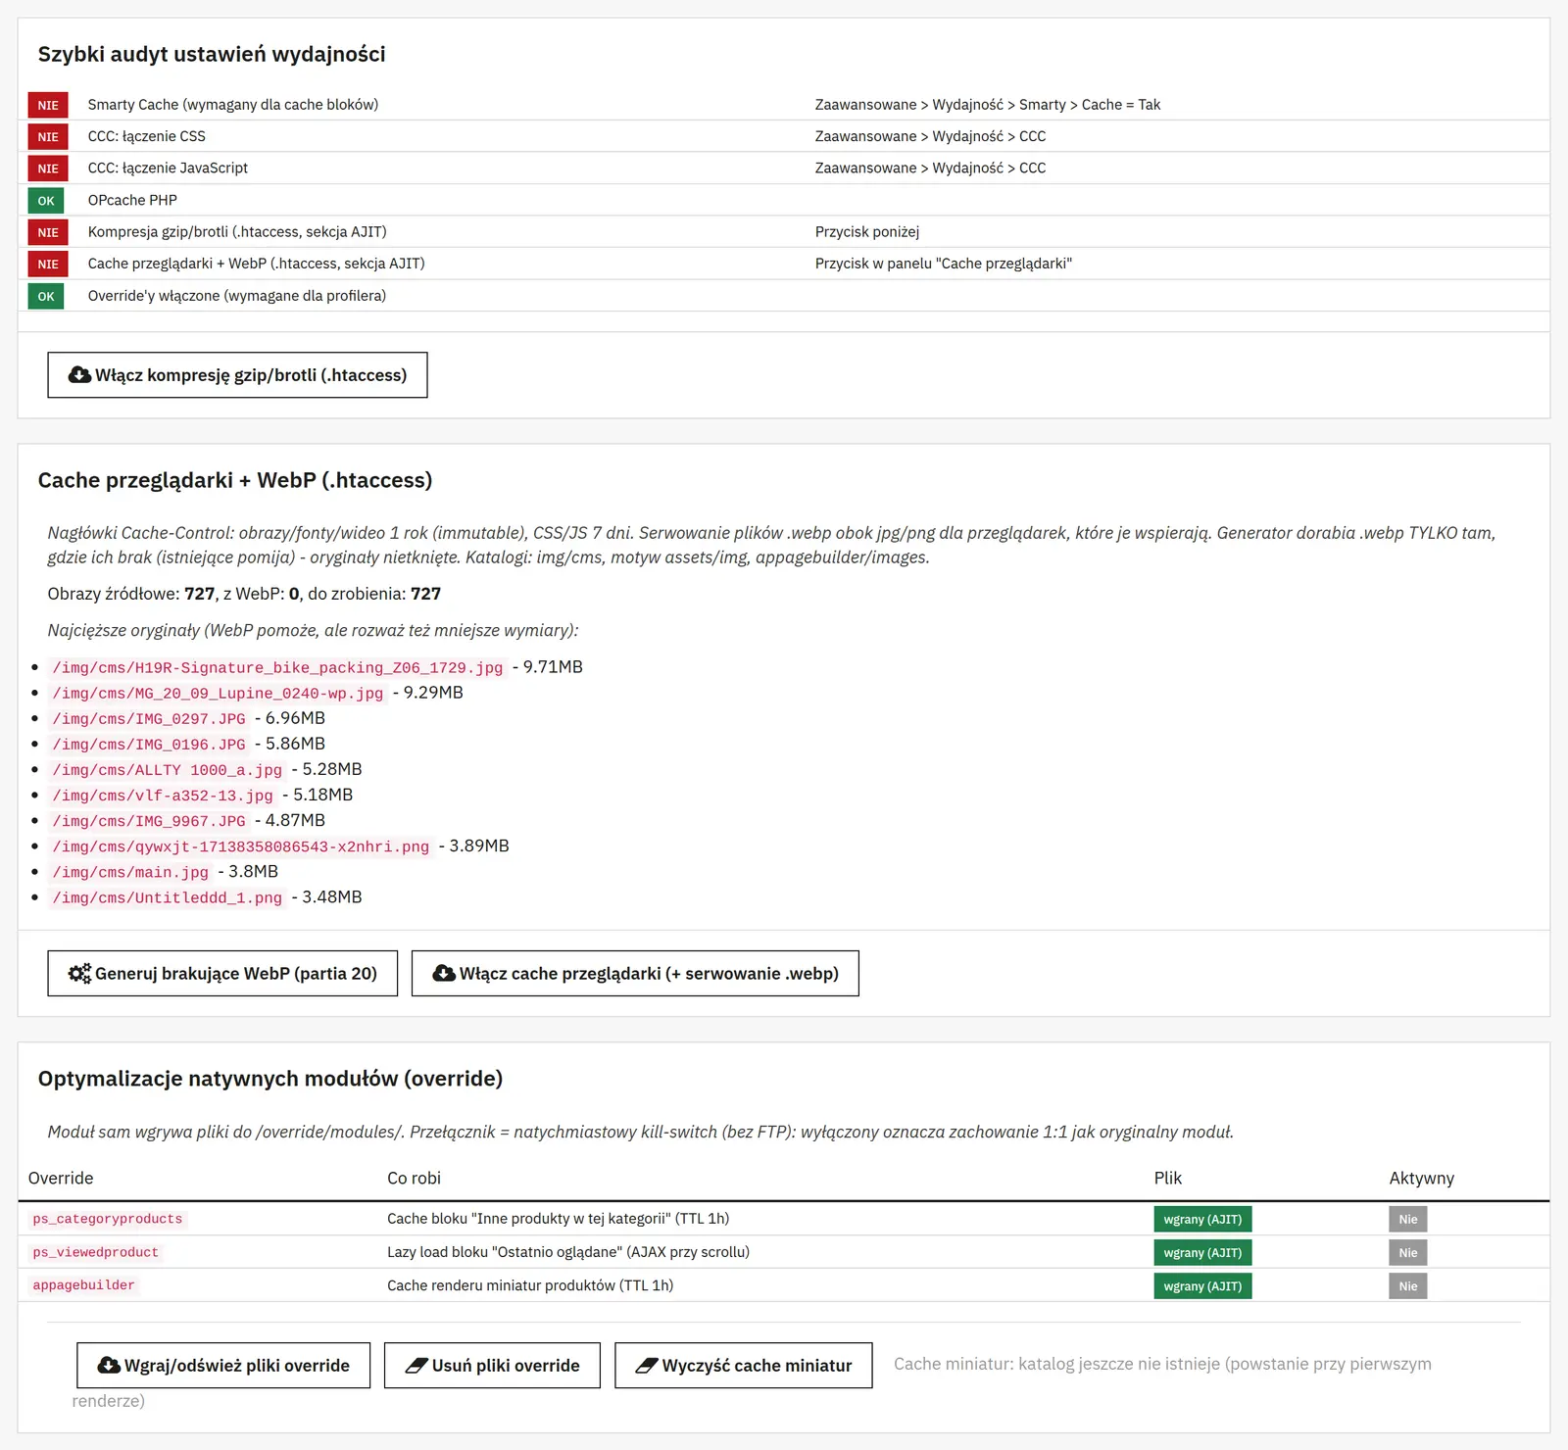Click Wgraj/odśwież pliki override label
Viewport: 1568px width, 1450px height.
pos(237,1366)
